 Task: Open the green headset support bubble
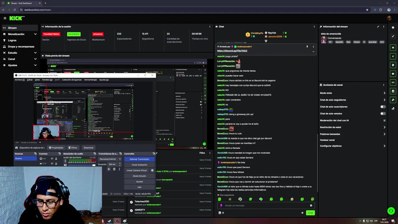pyautogui.click(x=391, y=211)
